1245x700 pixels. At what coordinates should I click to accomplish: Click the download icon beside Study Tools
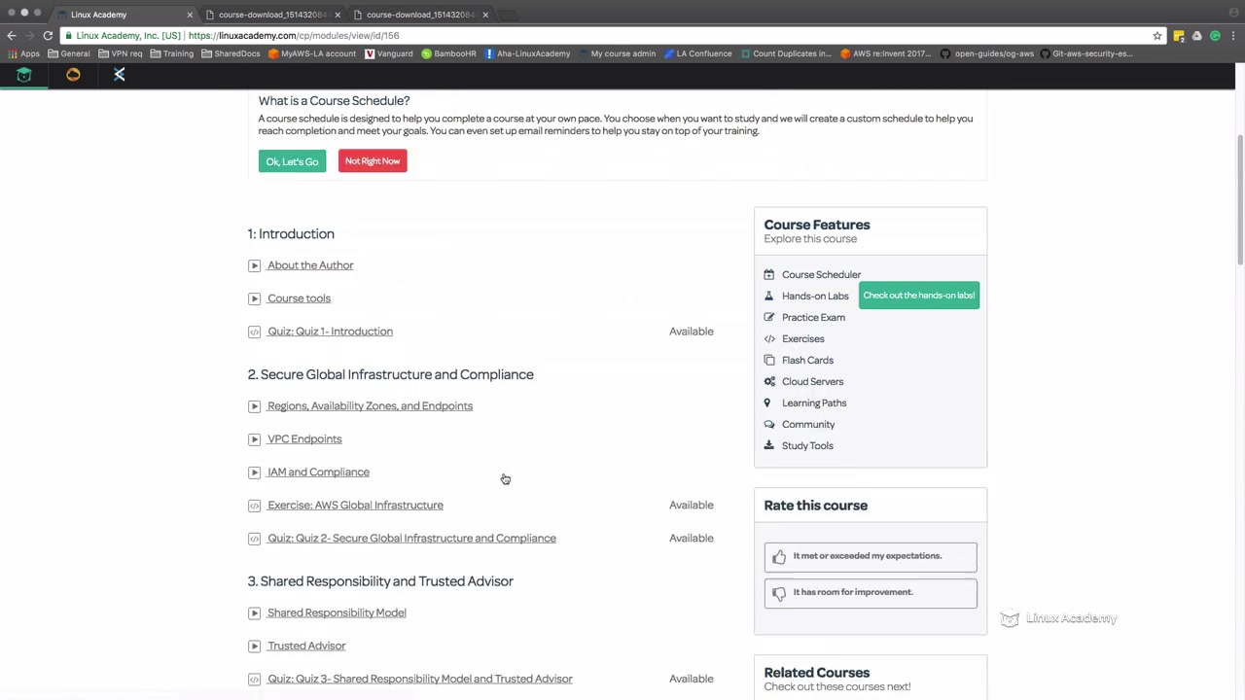click(769, 446)
